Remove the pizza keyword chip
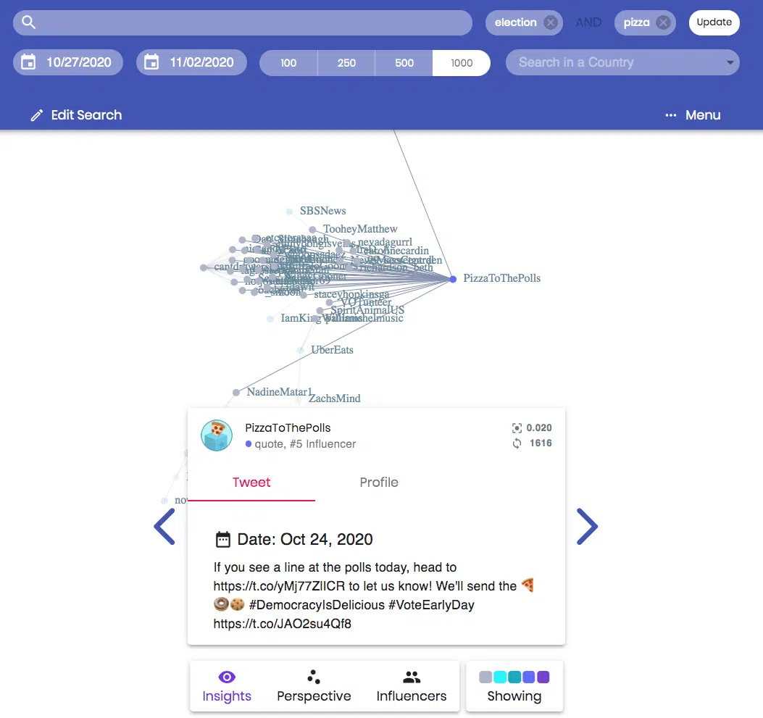The height and width of the screenshot is (718, 763). pos(663,22)
